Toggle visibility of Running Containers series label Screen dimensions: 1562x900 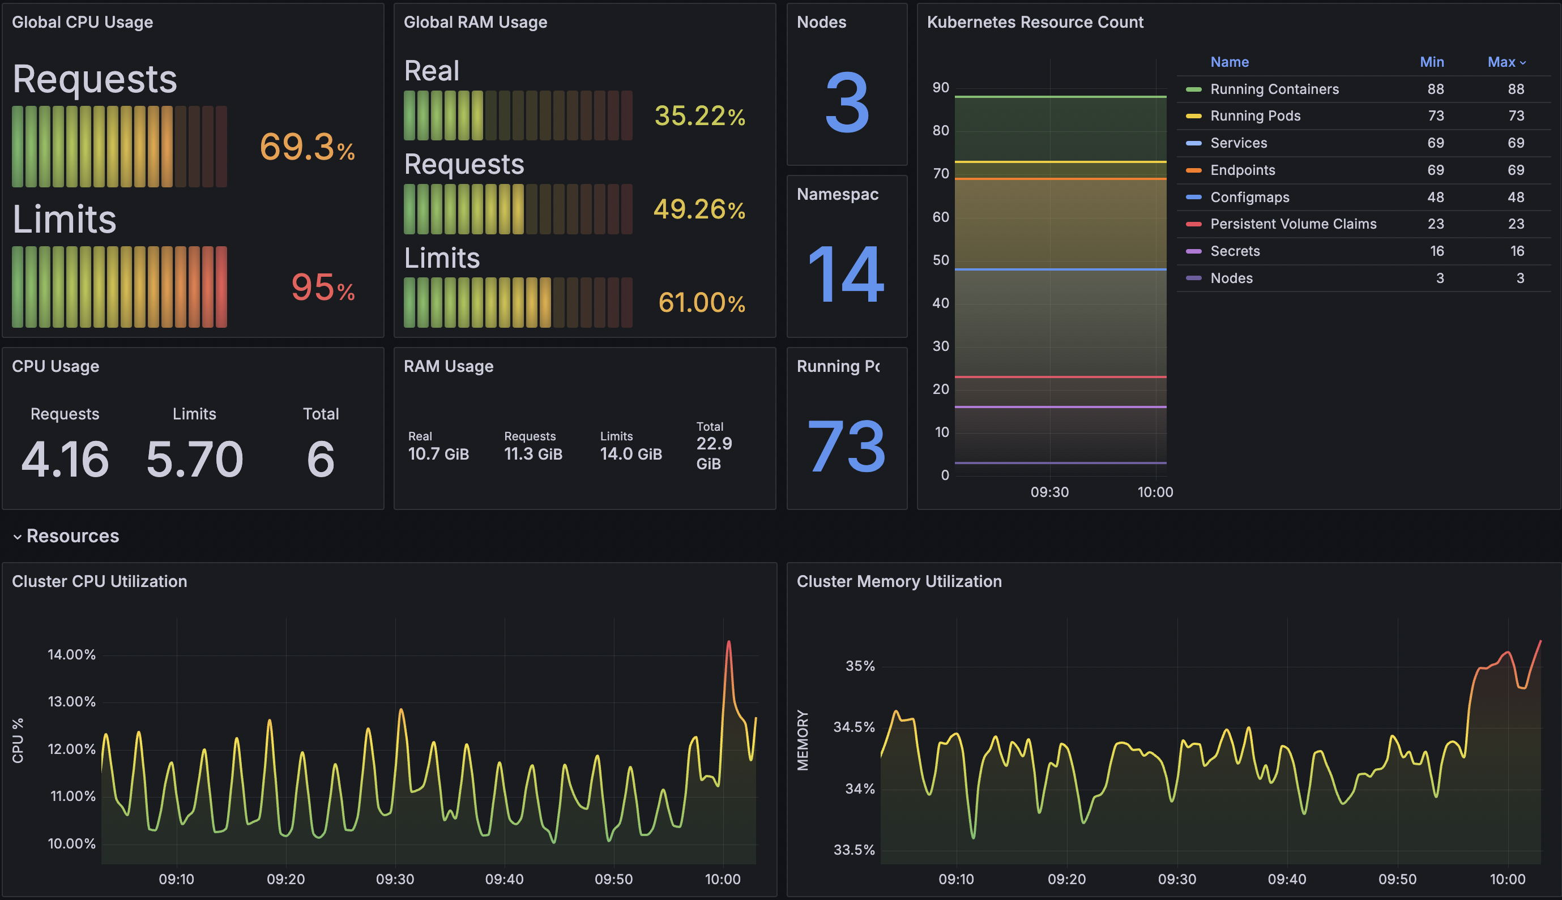[x=1274, y=89]
